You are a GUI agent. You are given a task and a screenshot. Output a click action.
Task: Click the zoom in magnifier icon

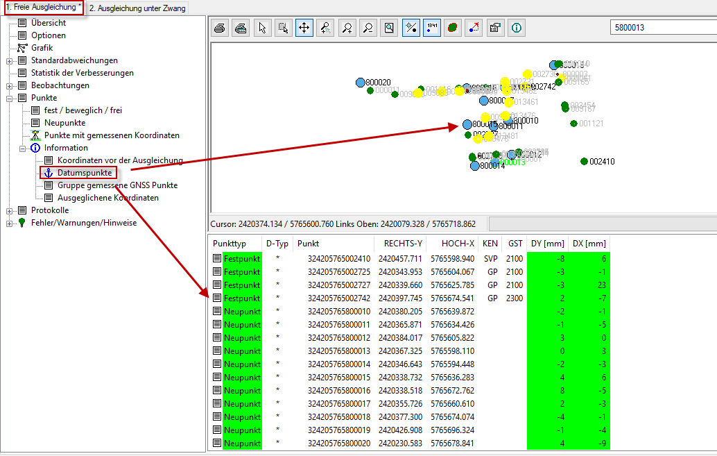347,28
